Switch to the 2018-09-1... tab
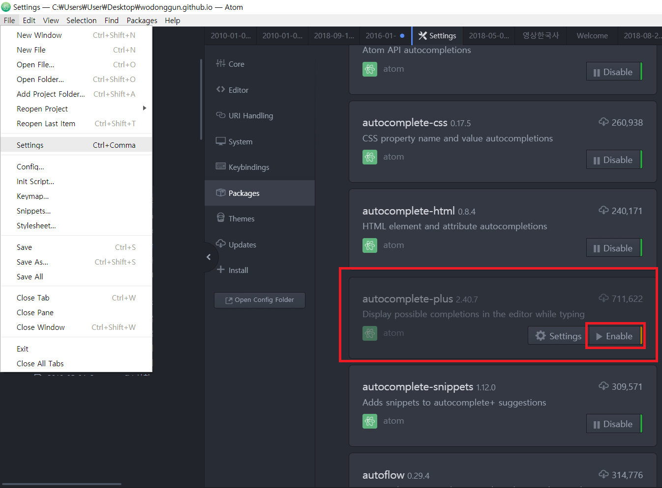 [334, 35]
